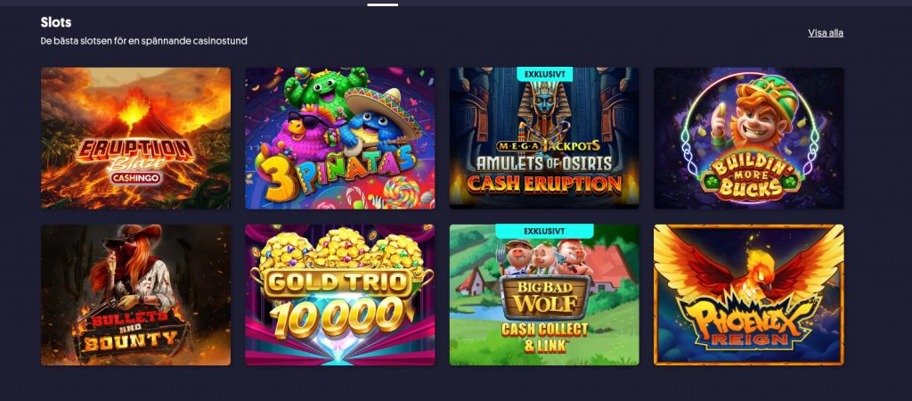Open the Bullets and Bounty slot

[135, 295]
